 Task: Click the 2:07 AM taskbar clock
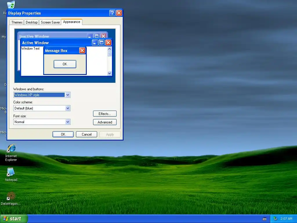pyautogui.click(x=286, y=219)
